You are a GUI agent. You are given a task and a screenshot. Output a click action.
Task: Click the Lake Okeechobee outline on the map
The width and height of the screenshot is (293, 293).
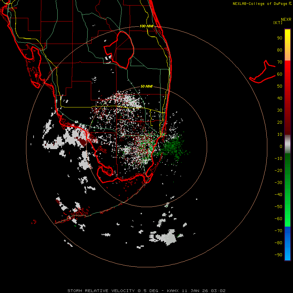click(119, 50)
